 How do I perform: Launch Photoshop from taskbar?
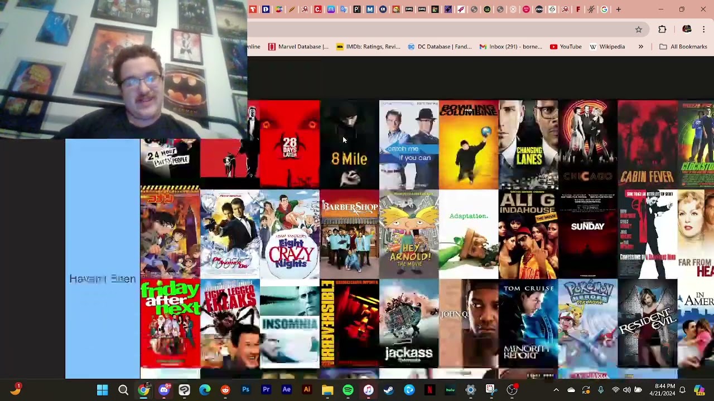245,390
